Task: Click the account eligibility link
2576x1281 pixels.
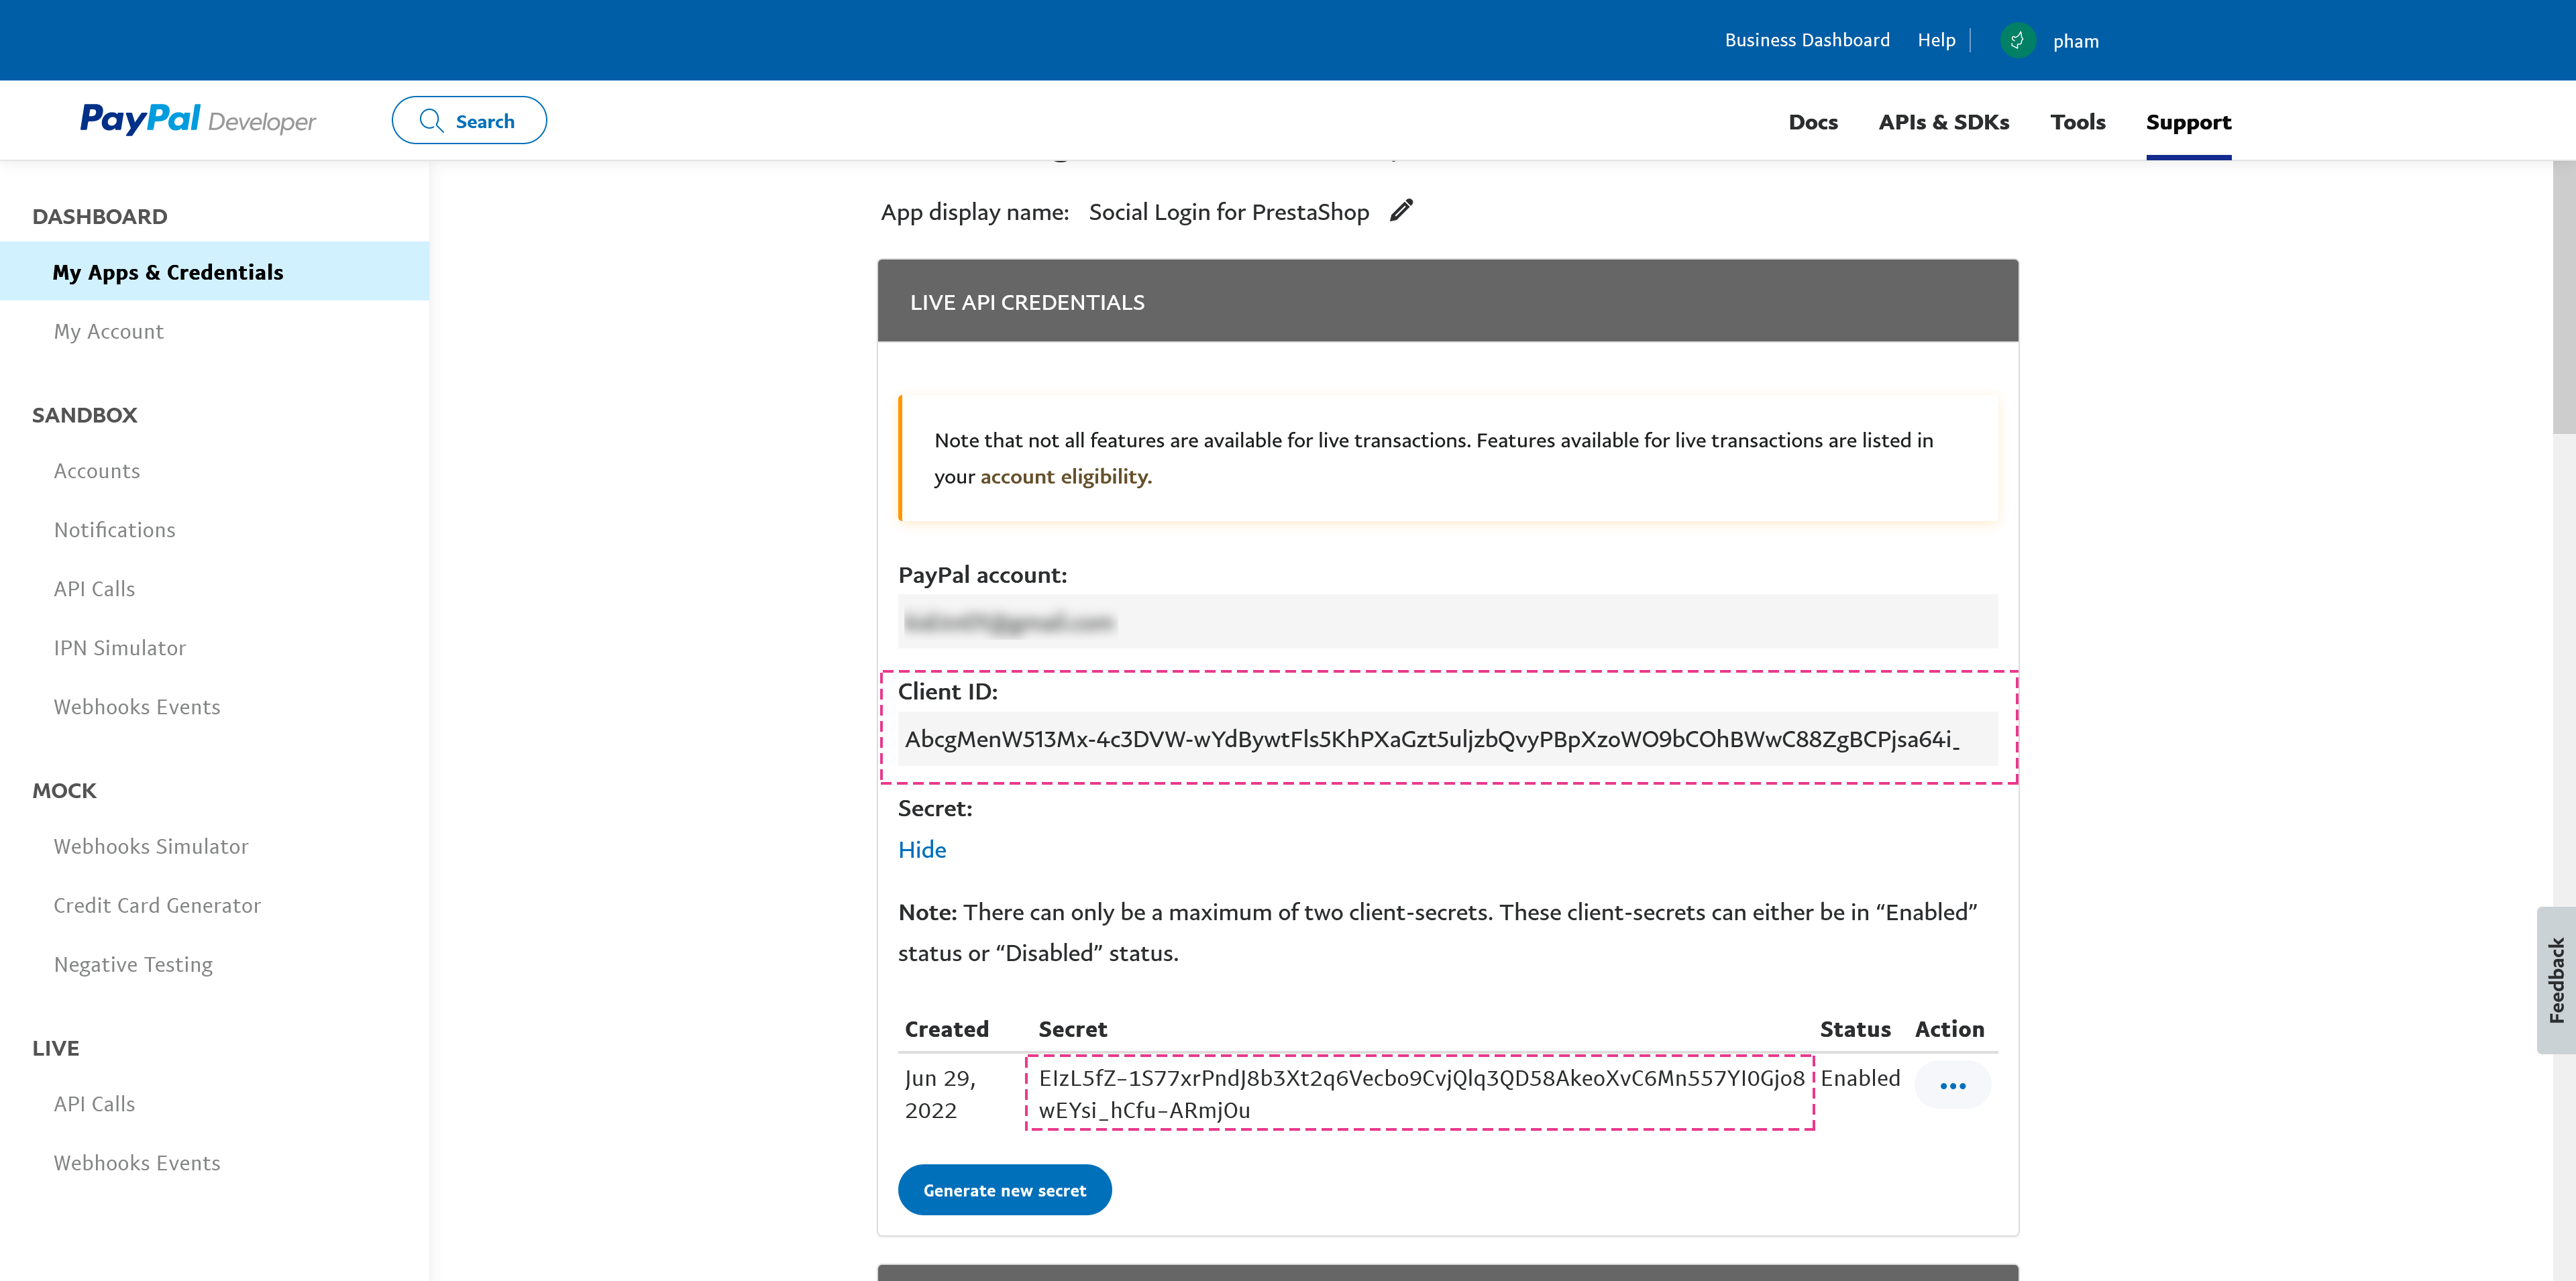Action: [1066, 476]
